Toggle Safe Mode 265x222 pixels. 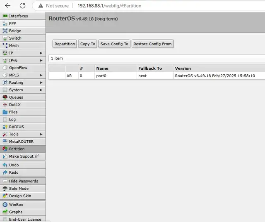(23, 189)
